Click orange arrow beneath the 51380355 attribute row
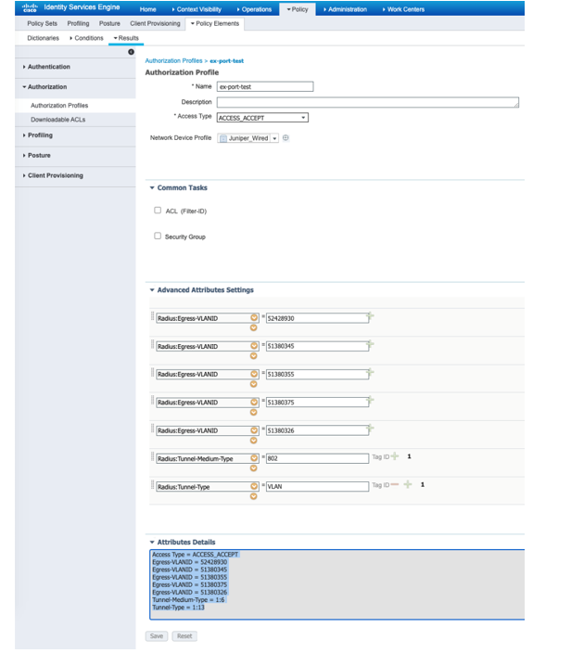This screenshot has height=653, width=571. 253,384
